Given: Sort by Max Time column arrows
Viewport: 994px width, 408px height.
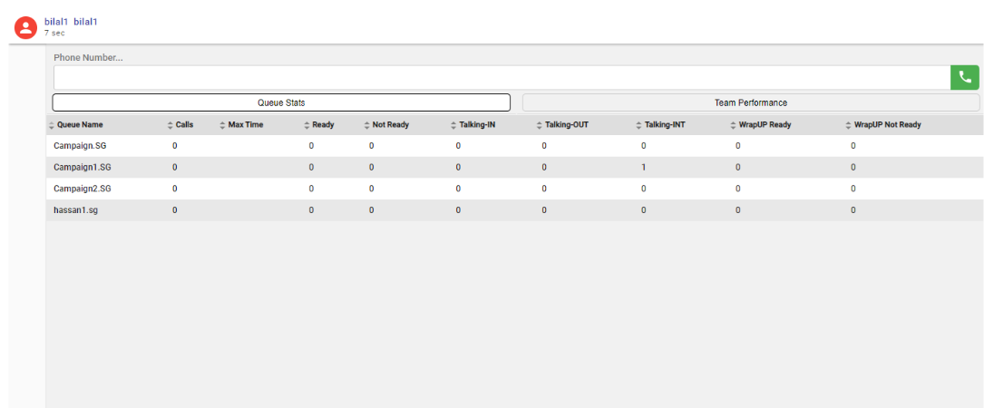Looking at the screenshot, I should click(222, 125).
